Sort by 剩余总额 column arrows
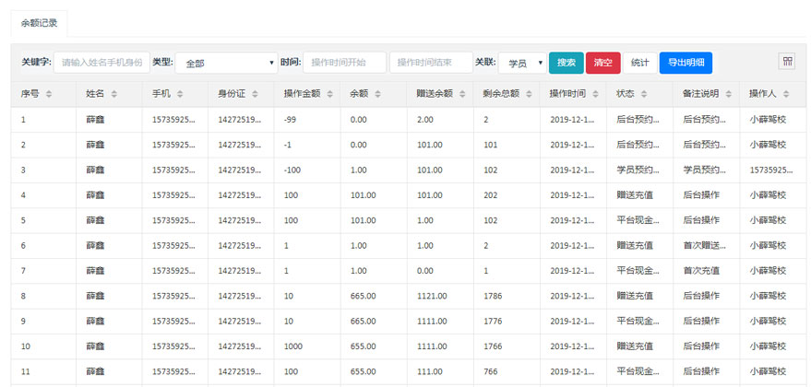The height and width of the screenshot is (387, 811). pyautogui.click(x=528, y=94)
